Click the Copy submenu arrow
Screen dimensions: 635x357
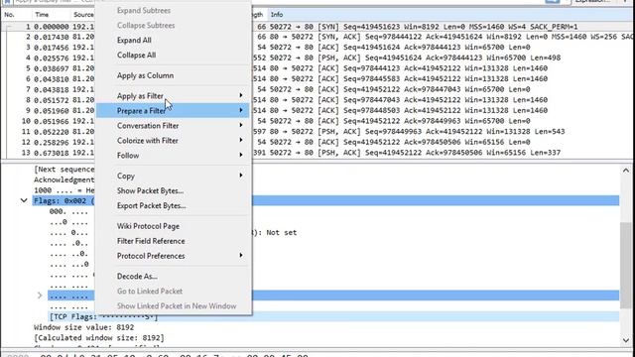click(241, 176)
